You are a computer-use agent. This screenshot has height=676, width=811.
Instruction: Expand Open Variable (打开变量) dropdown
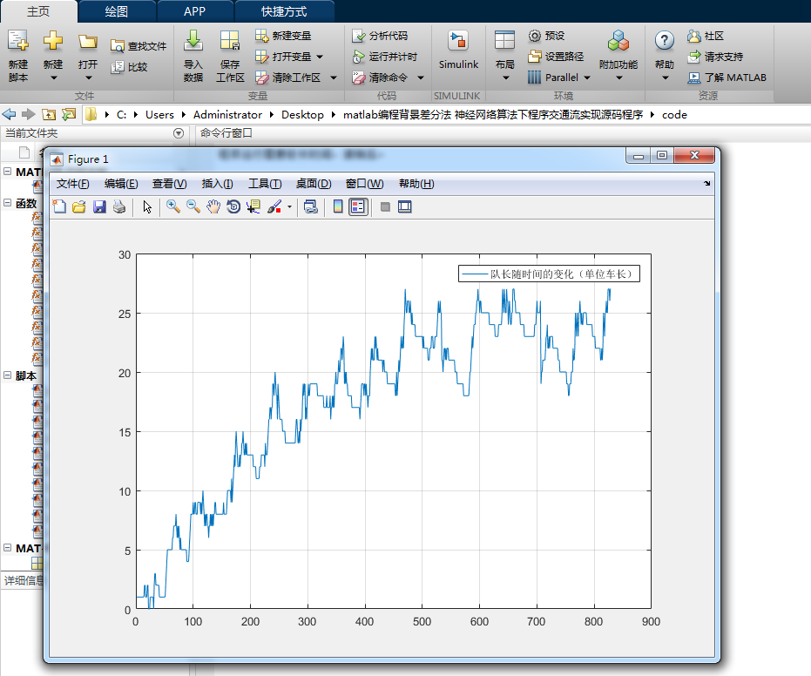pyautogui.click(x=320, y=57)
